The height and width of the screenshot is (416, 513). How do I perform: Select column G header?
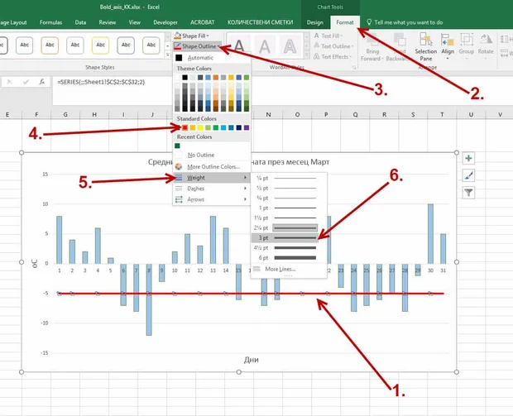(x=65, y=114)
